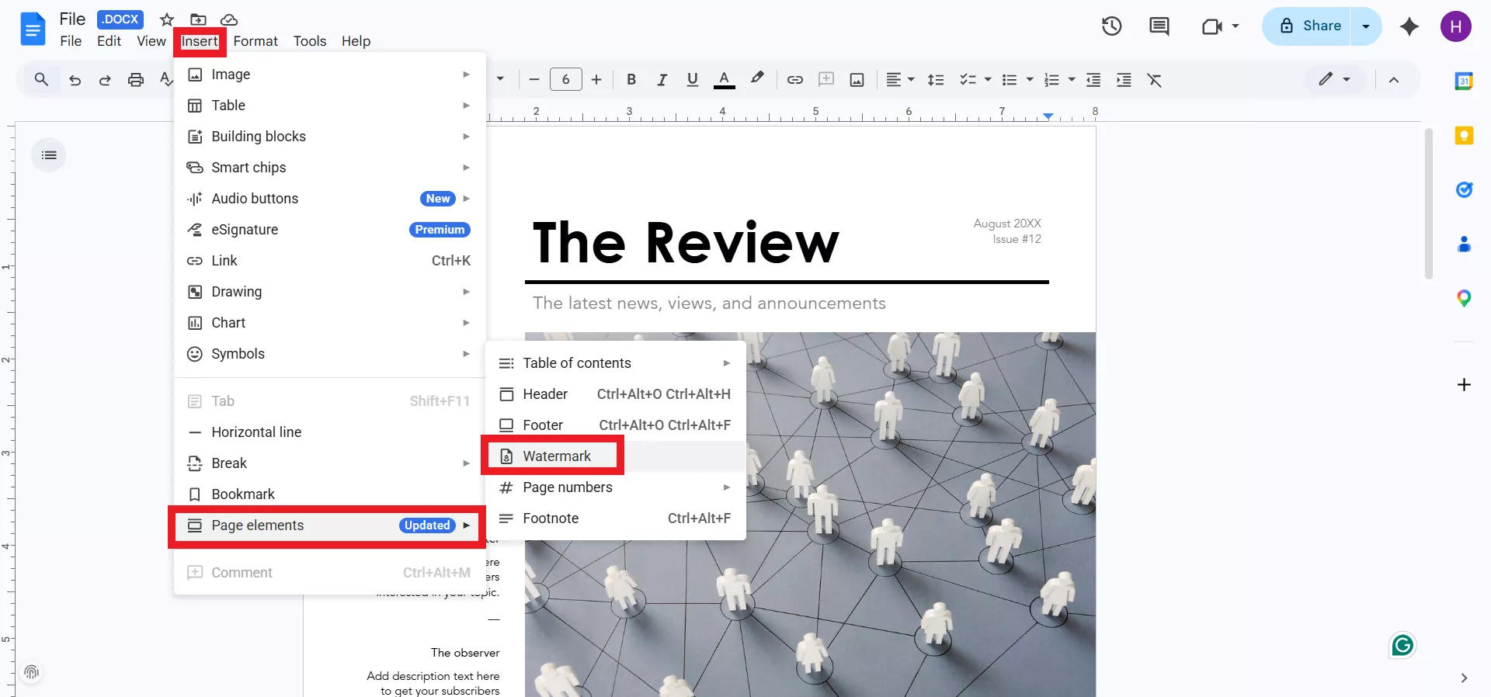Check the cloud save status icon
This screenshot has width=1491, height=697.
click(228, 19)
